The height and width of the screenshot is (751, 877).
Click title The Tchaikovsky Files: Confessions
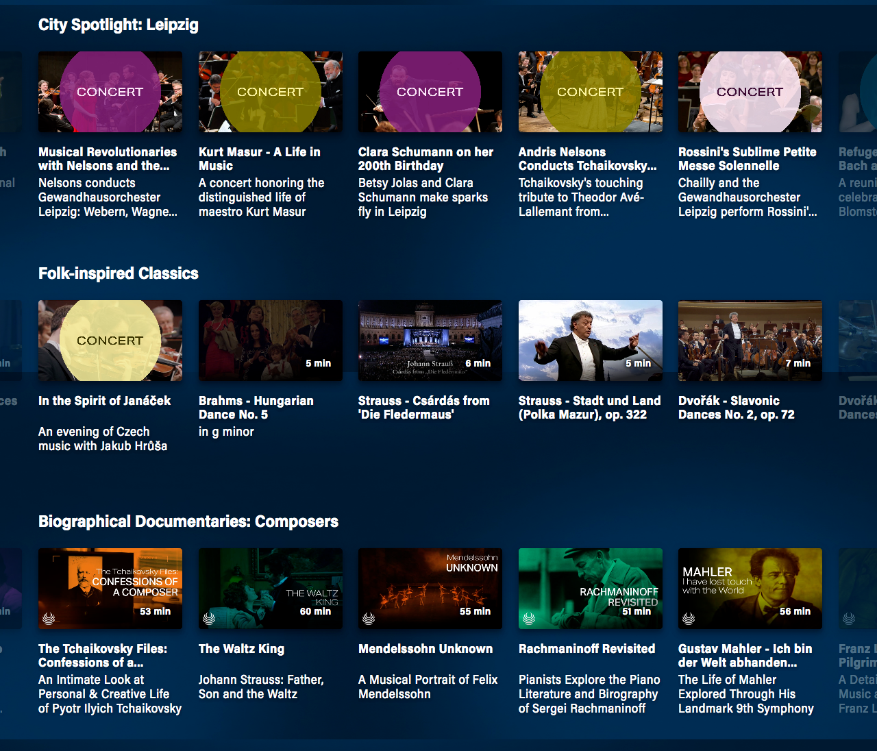point(103,656)
